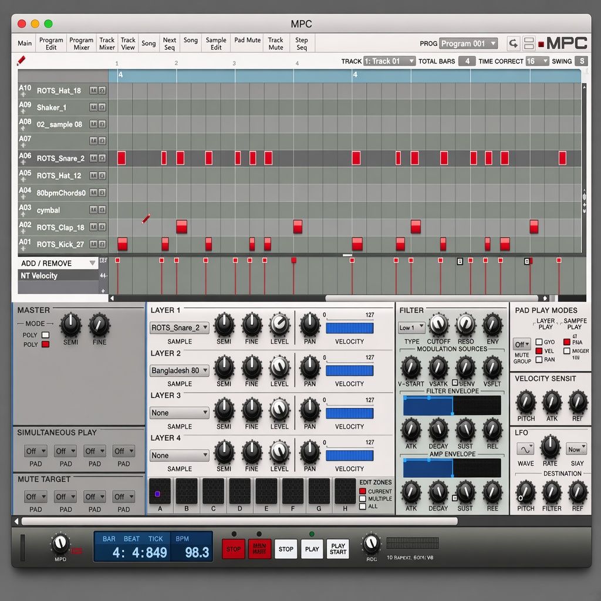Switch to the Sample Edit tab
This screenshot has height=601, width=601.
pos(216,43)
